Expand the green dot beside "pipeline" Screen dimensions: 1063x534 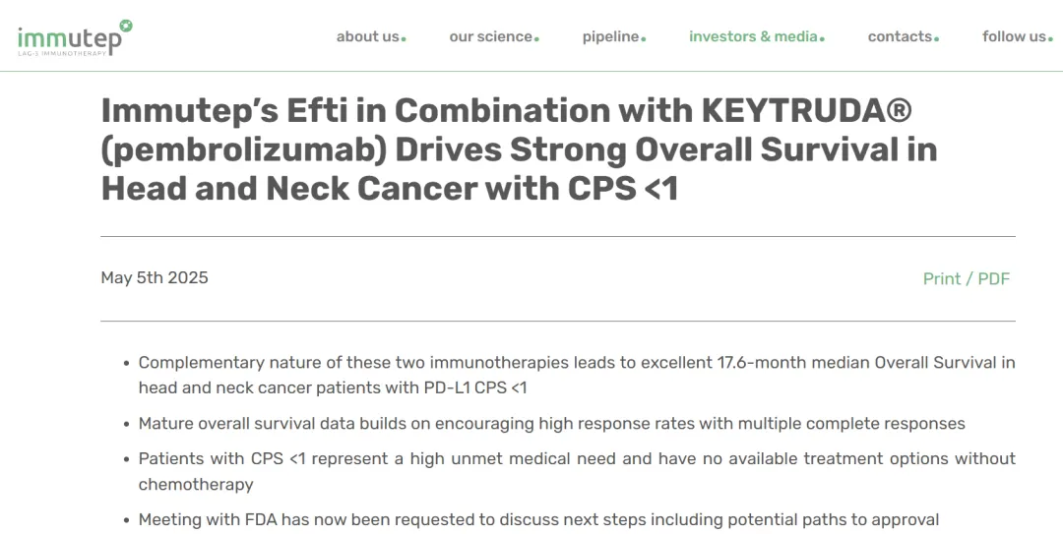(644, 39)
